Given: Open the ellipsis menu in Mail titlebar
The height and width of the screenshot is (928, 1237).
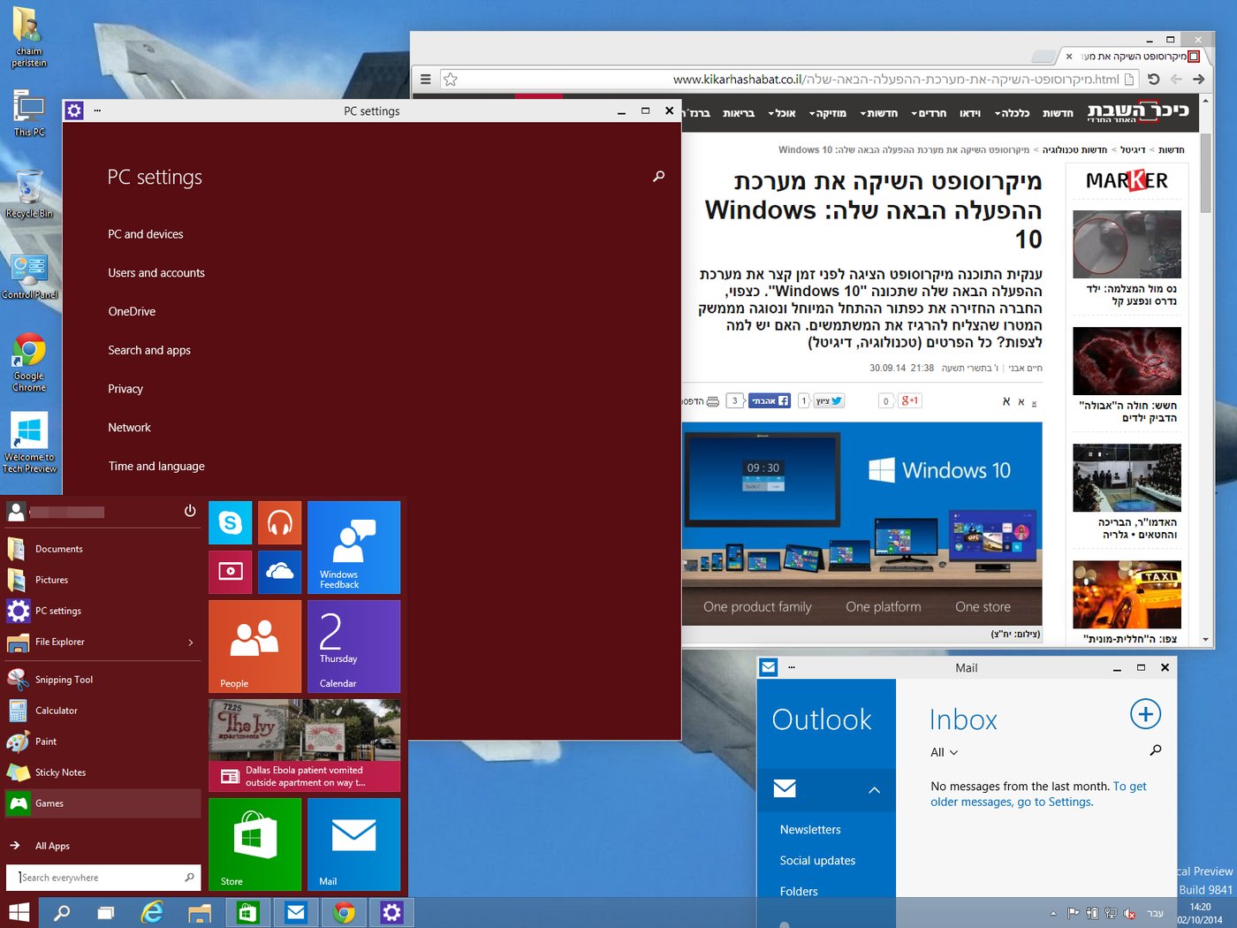Looking at the screenshot, I should (x=792, y=667).
